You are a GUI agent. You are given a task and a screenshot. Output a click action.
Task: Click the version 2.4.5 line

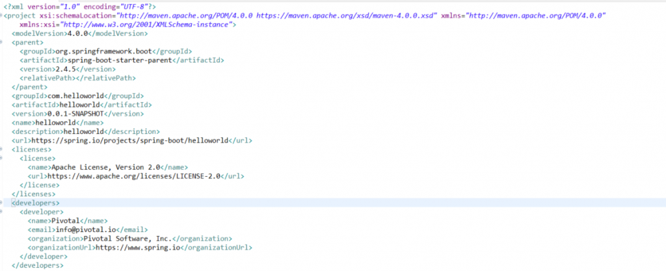coord(68,69)
